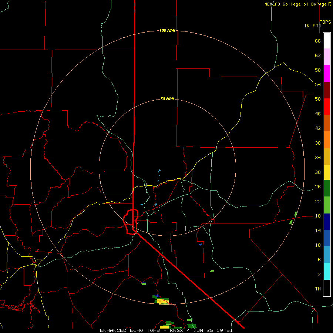Click the ENHANCED ECHO TOPS product caption
The image size is (333, 333).
tap(130, 330)
